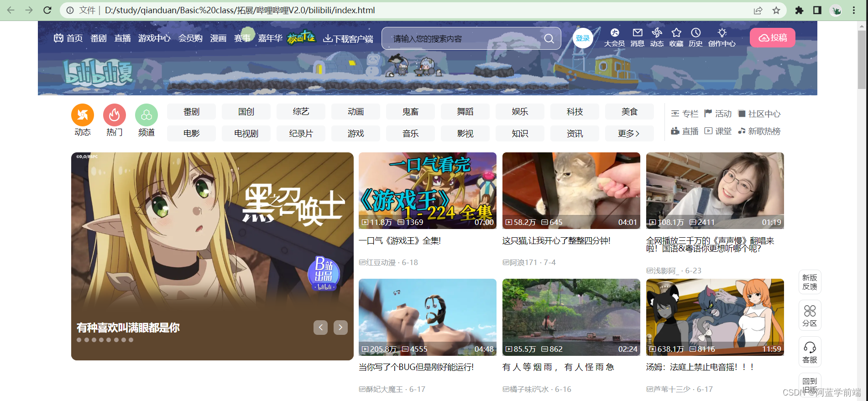Open the browser profile avatar
The image size is (868, 401).
click(x=836, y=10)
